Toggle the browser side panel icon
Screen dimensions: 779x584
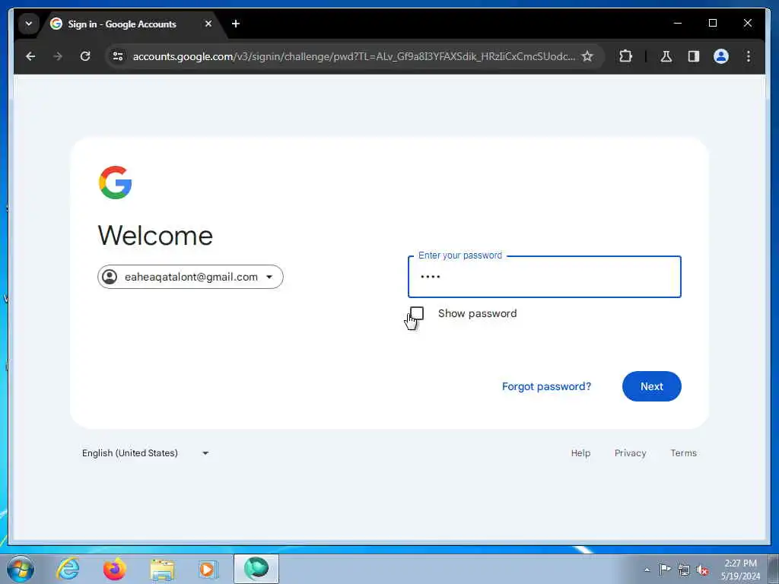click(x=694, y=56)
